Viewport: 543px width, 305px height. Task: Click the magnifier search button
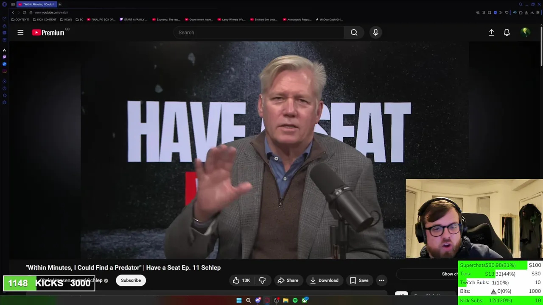coord(354,32)
